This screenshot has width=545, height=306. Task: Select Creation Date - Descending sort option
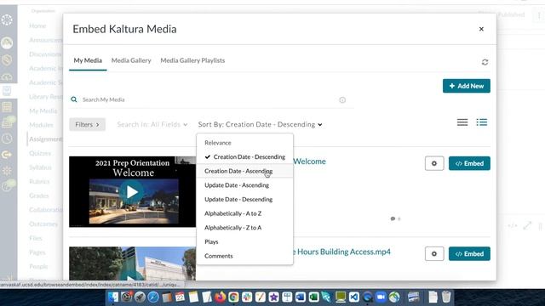[244, 156]
